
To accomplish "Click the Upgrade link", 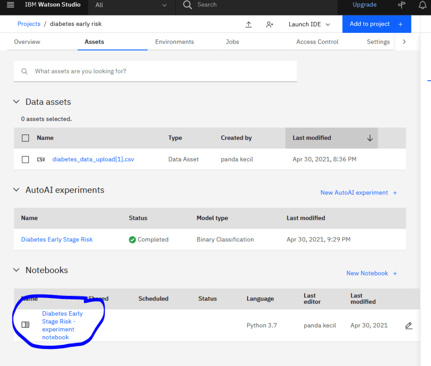I will (x=364, y=5).
